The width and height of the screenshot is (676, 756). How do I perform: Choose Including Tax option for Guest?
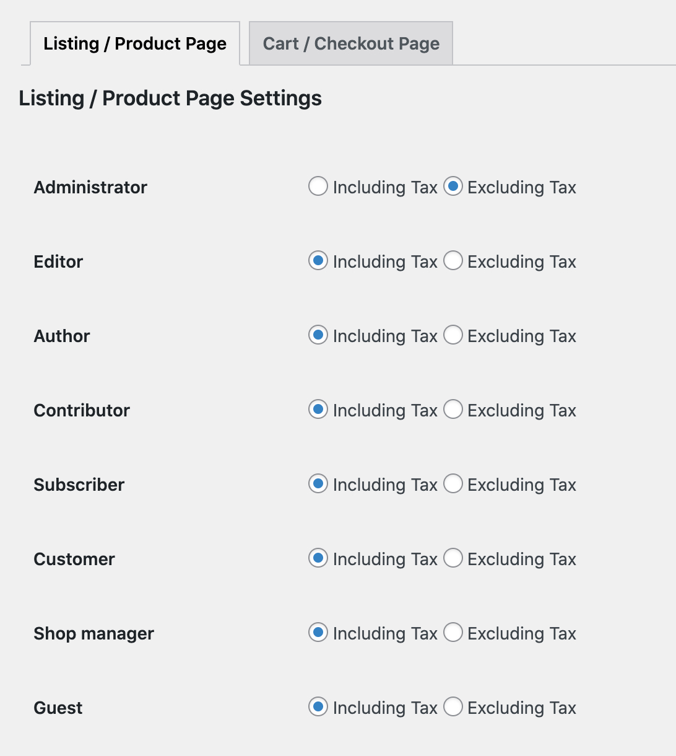[x=318, y=707]
